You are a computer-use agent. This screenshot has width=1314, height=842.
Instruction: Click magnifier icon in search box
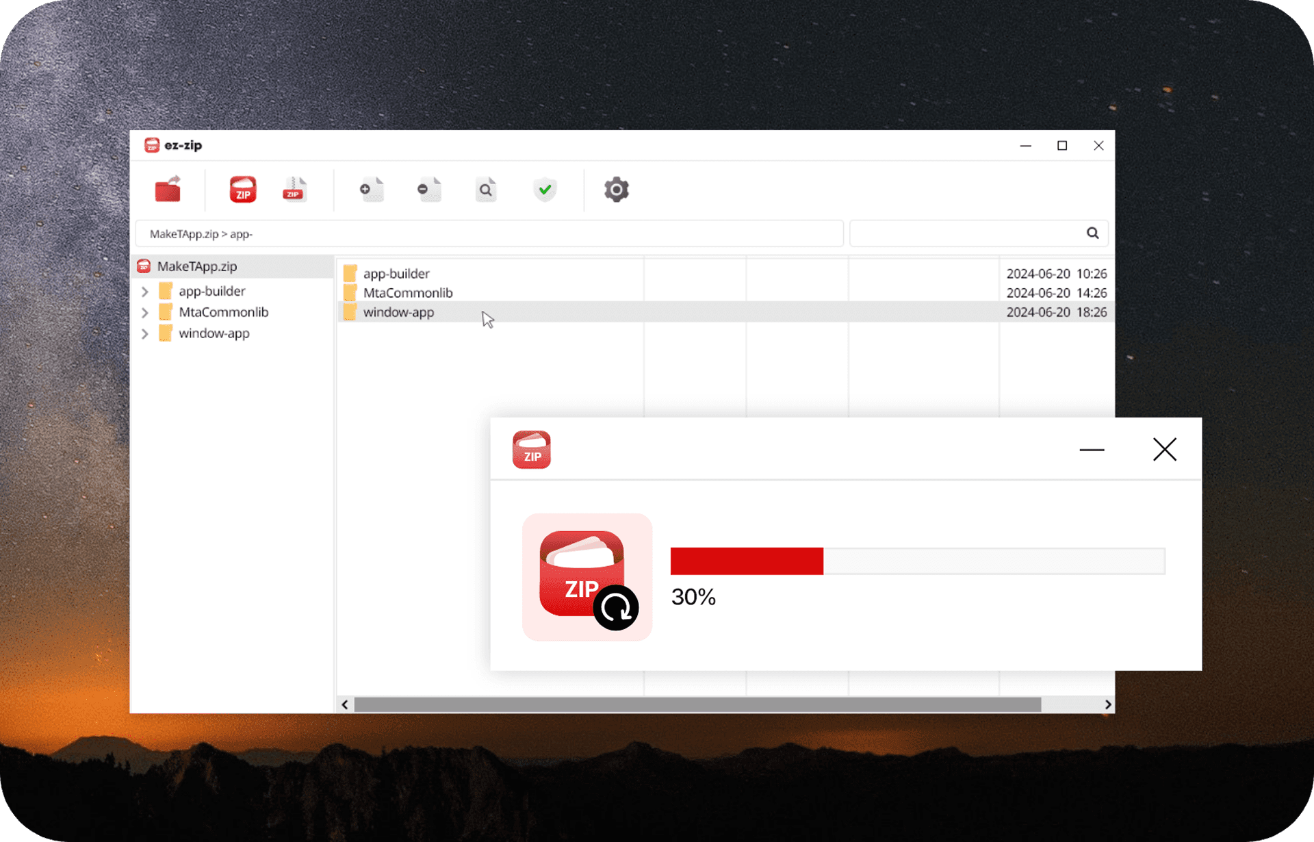pos(1092,233)
